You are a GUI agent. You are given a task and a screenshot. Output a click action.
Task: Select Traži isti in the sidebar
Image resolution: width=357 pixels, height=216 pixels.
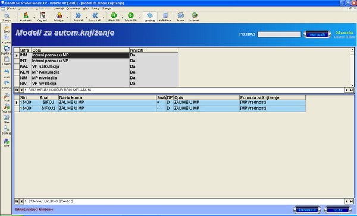[7, 109]
